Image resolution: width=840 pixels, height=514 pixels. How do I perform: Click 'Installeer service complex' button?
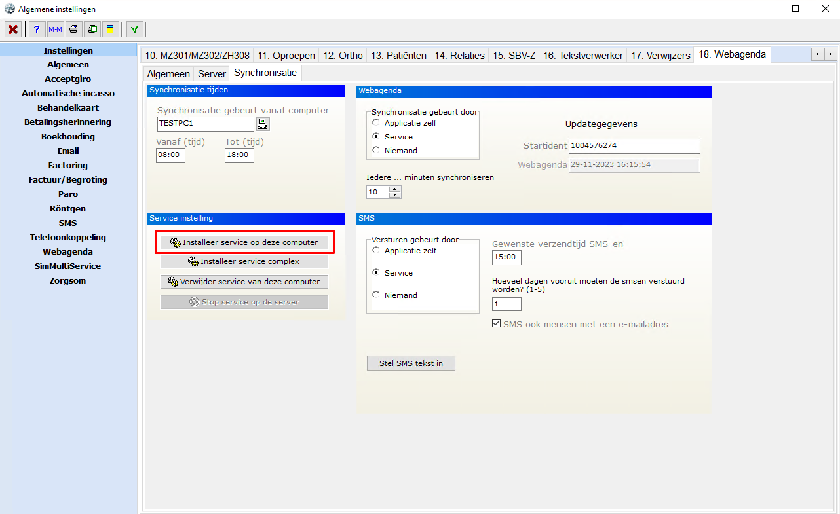(244, 261)
